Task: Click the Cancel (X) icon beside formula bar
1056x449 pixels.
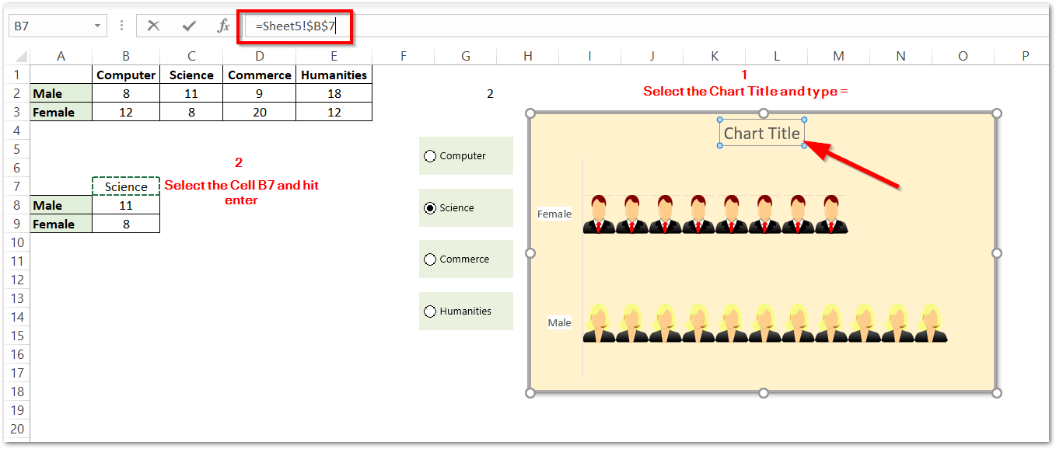Action: click(153, 25)
